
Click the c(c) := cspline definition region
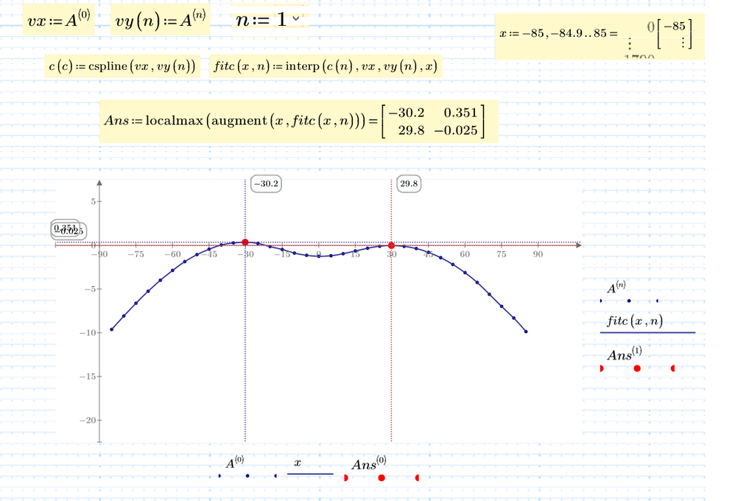pyautogui.click(x=122, y=66)
